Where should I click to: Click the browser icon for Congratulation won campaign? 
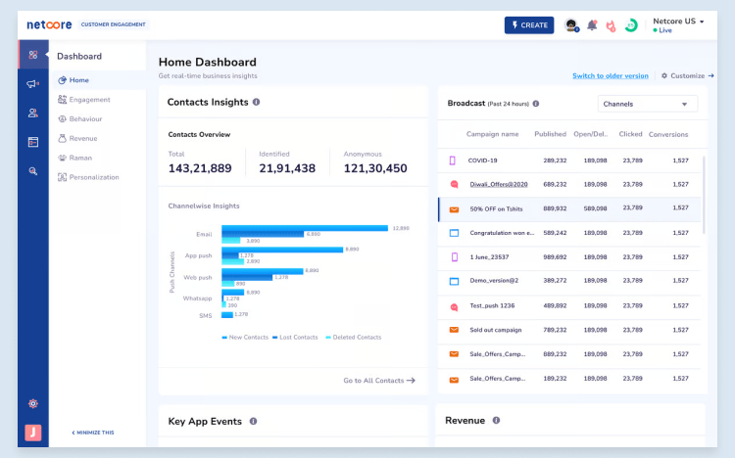[454, 233]
